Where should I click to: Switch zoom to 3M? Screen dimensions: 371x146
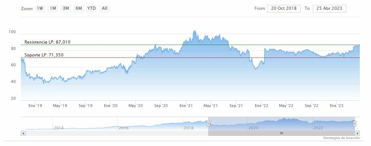pos(65,8)
